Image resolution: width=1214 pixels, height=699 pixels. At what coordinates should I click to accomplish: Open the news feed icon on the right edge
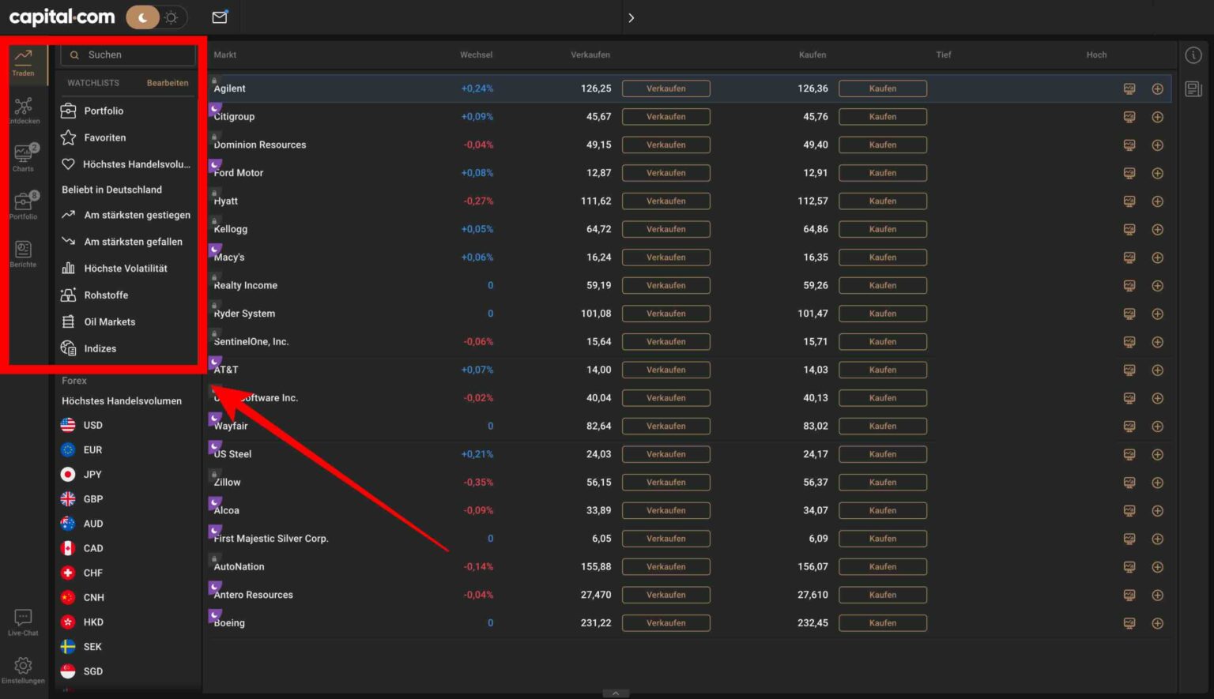coord(1193,89)
